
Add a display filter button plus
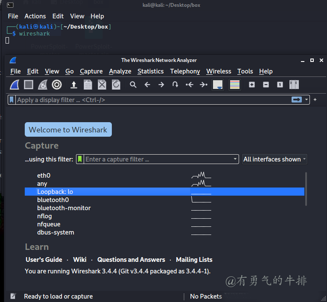pos(315,100)
